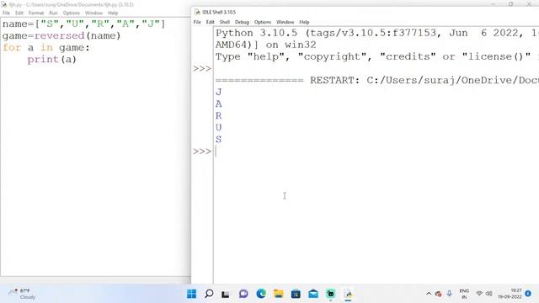Open the clock and date in the taskbar
Viewport: 539px width, 303px height.
510,294
